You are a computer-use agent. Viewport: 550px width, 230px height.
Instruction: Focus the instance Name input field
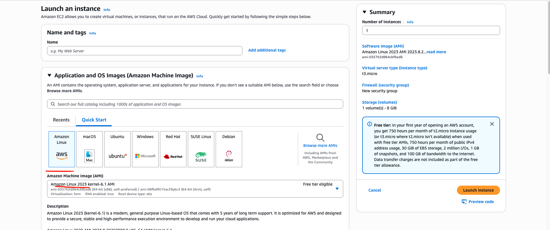point(145,51)
